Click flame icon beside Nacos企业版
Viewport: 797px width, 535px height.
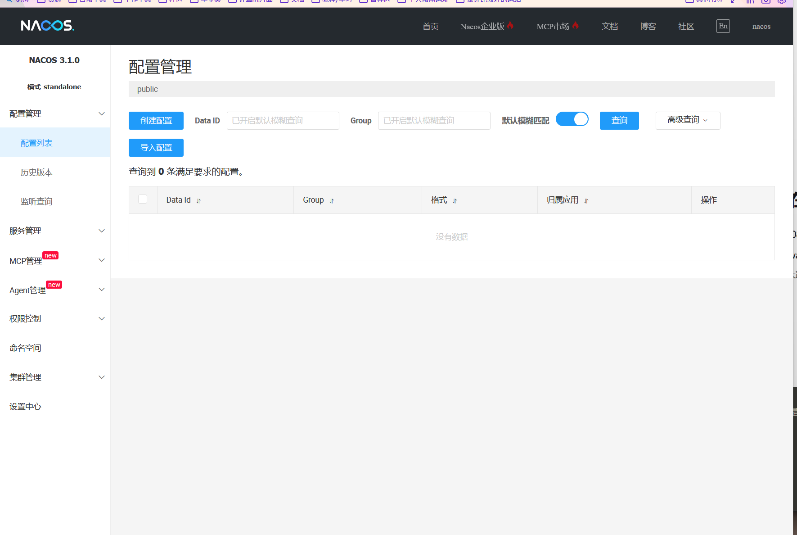click(510, 25)
